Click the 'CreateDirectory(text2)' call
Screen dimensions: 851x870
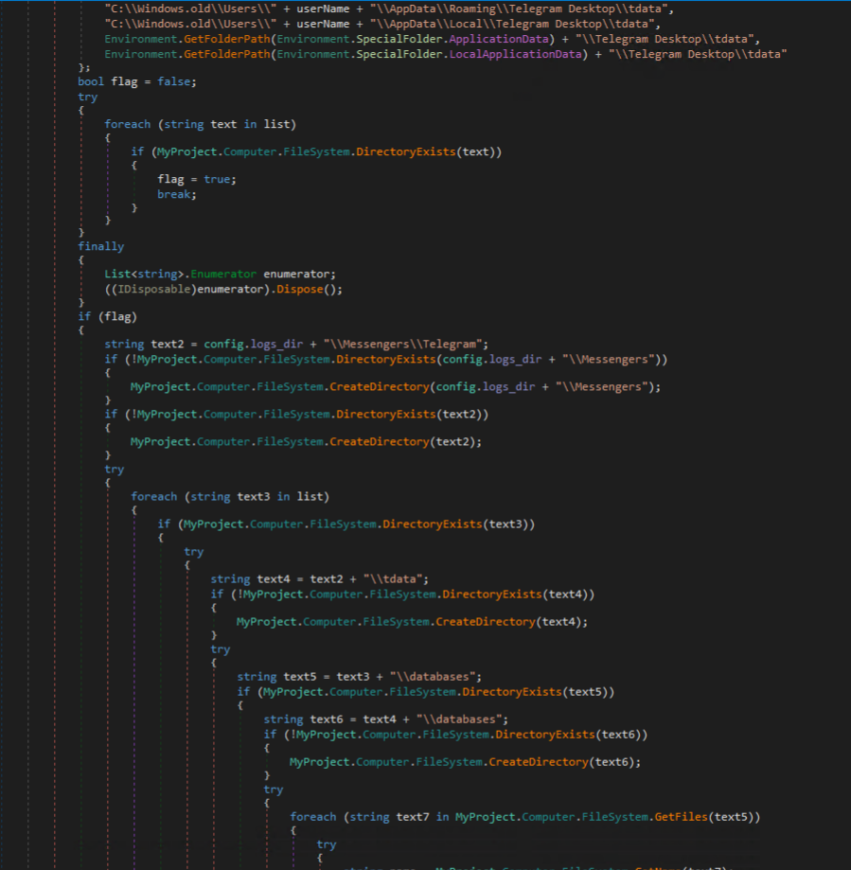pos(405,442)
